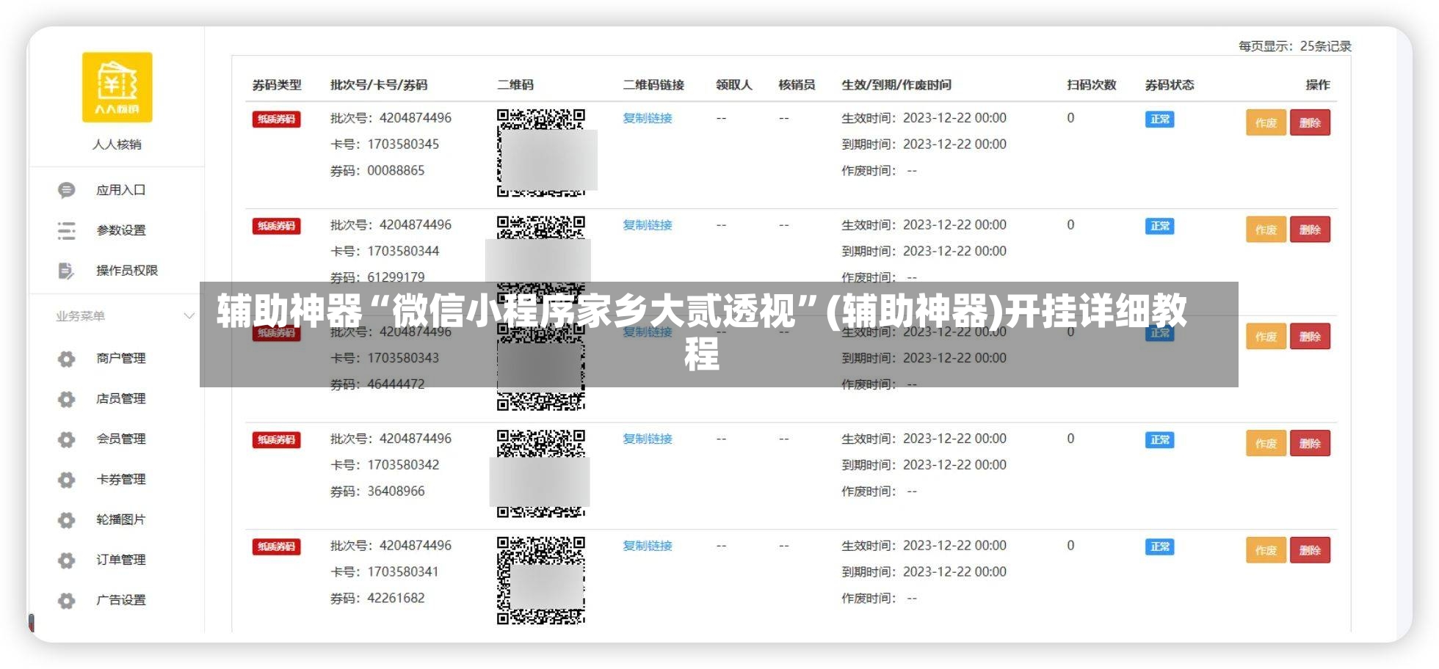Open the 应用入口 menu item
Image resolution: width=1439 pixels, height=669 pixels.
click(x=120, y=190)
